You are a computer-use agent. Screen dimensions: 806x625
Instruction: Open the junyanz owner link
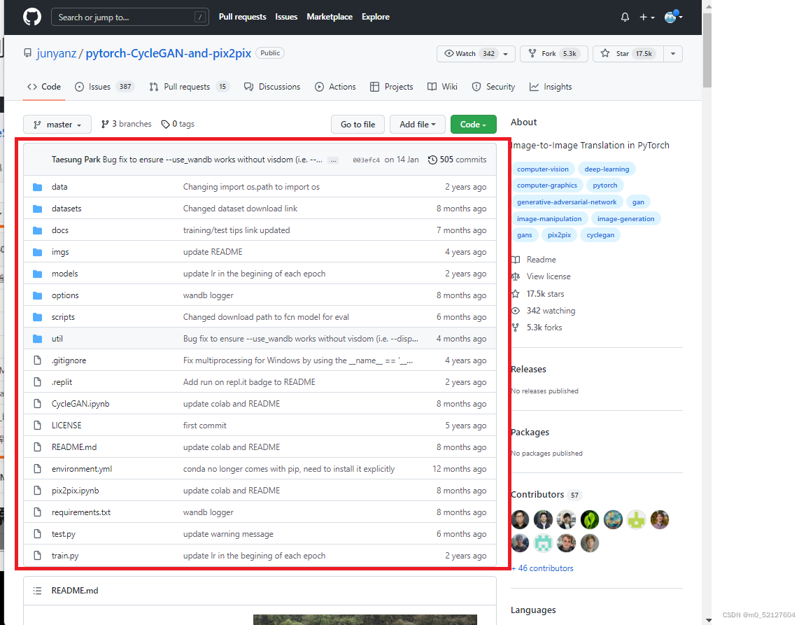tap(57, 53)
